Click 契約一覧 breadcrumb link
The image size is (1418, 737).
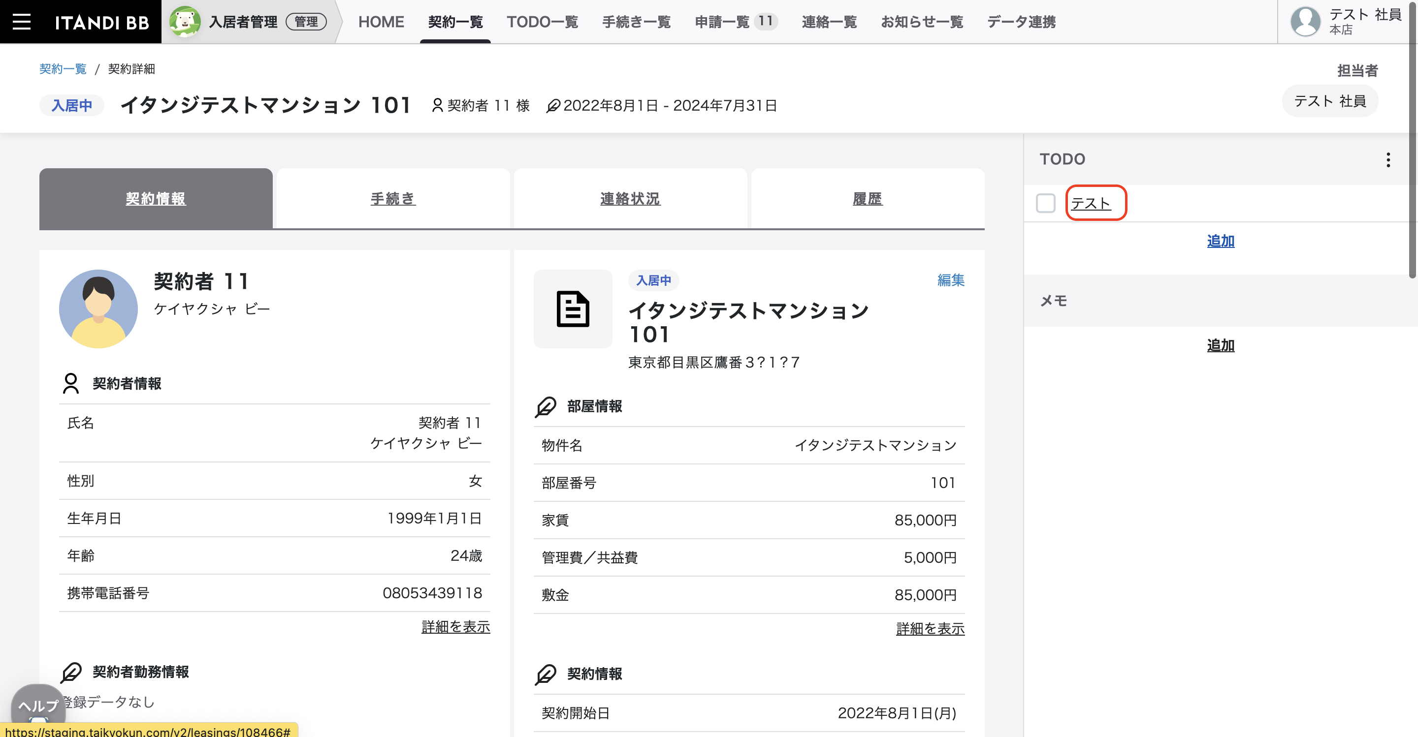63,69
